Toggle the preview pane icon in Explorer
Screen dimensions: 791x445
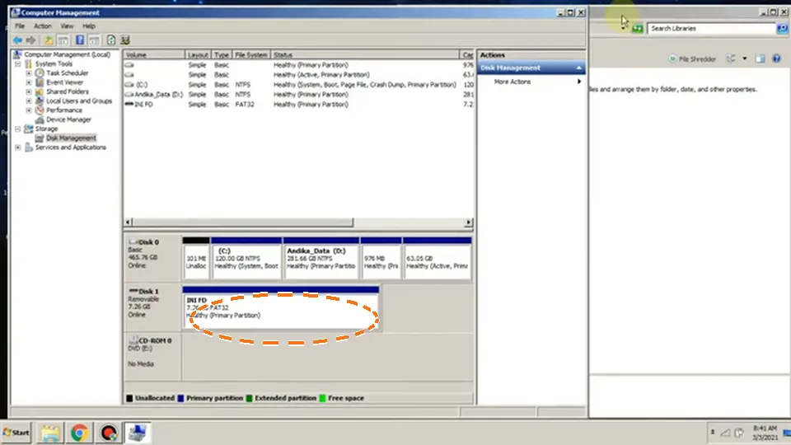[x=761, y=59]
